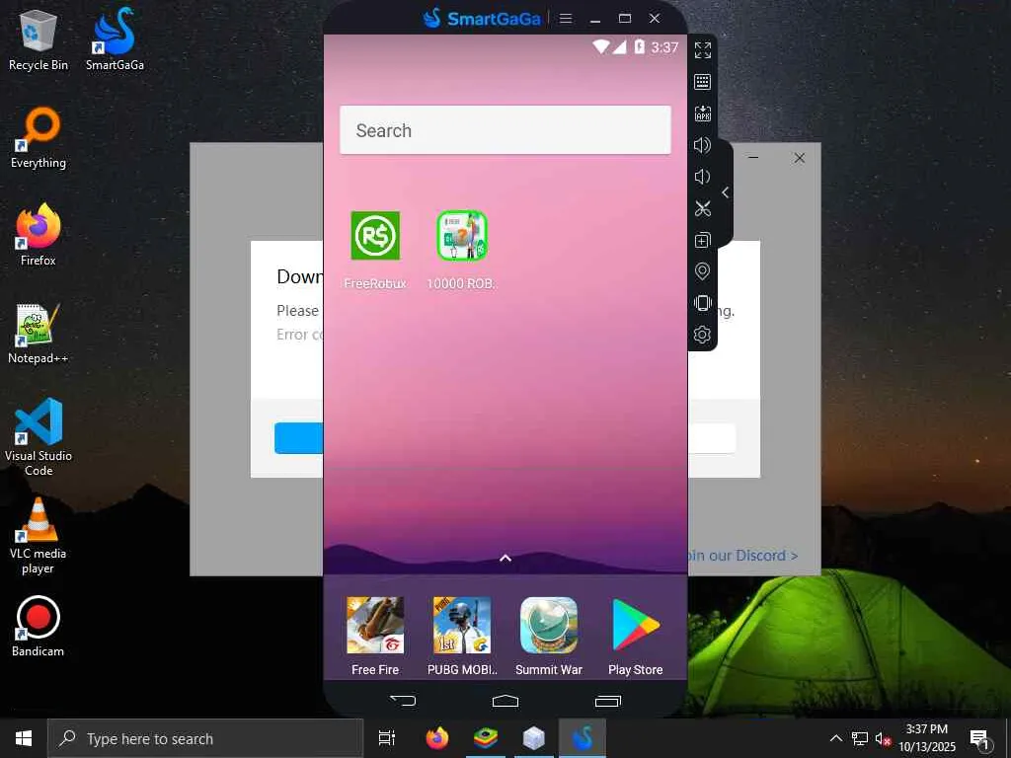This screenshot has height=758, width=1011.
Task: Click the white cube app in taskbar
Action: tap(533, 738)
